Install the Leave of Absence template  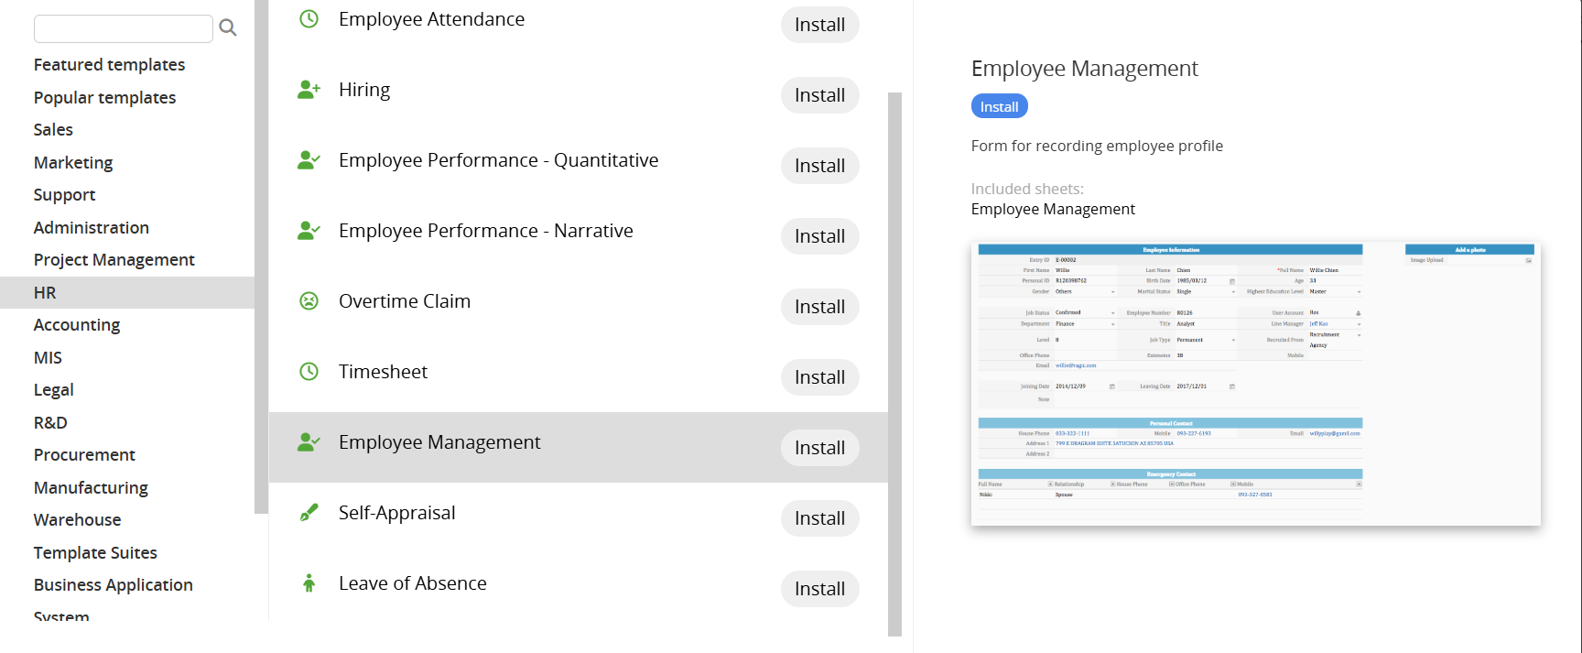pyautogui.click(x=819, y=589)
